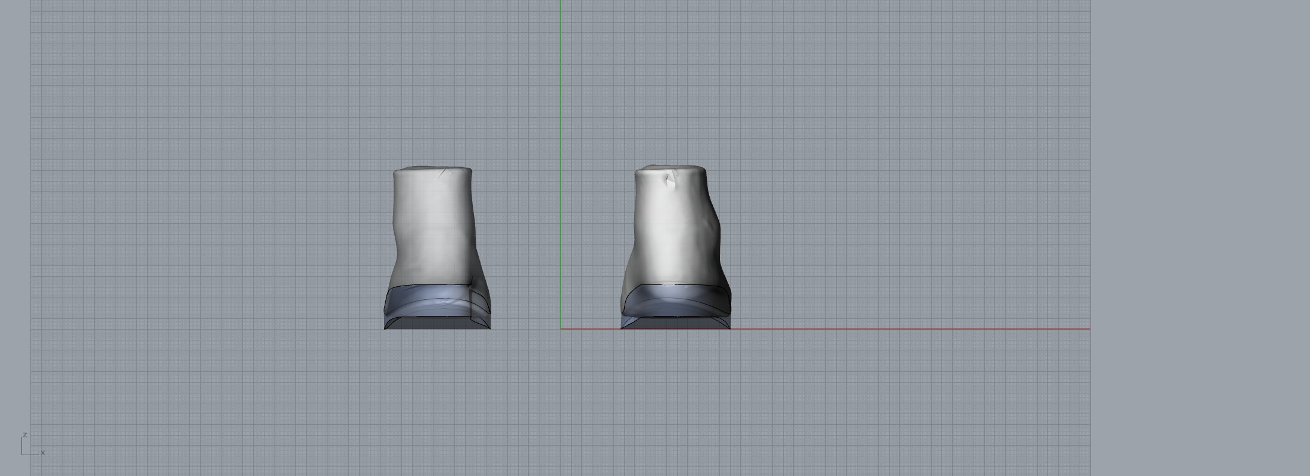Click the dent on top of right foot scan

[x=669, y=180]
